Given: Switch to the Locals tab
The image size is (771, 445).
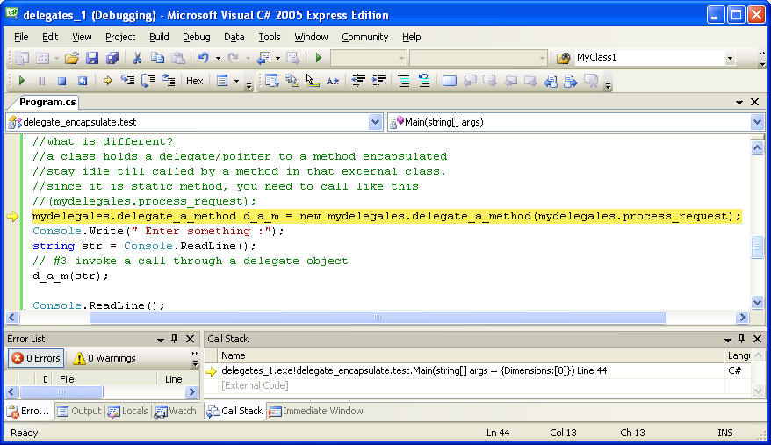Looking at the screenshot, I should pyautogui.click(x=128, y=411).
